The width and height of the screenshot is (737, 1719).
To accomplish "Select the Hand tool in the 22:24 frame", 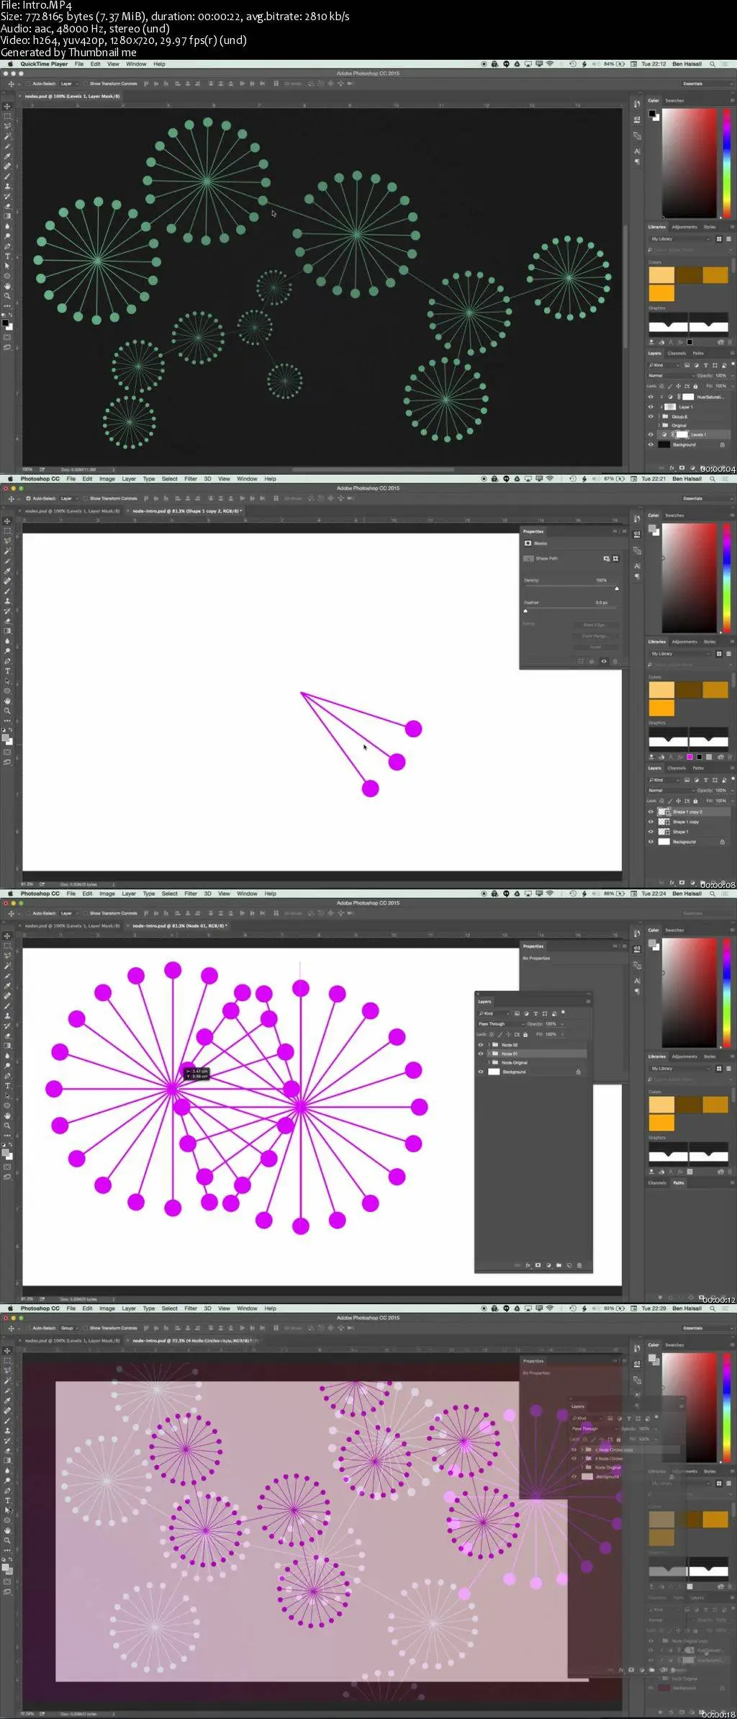I will (7, 1116).
